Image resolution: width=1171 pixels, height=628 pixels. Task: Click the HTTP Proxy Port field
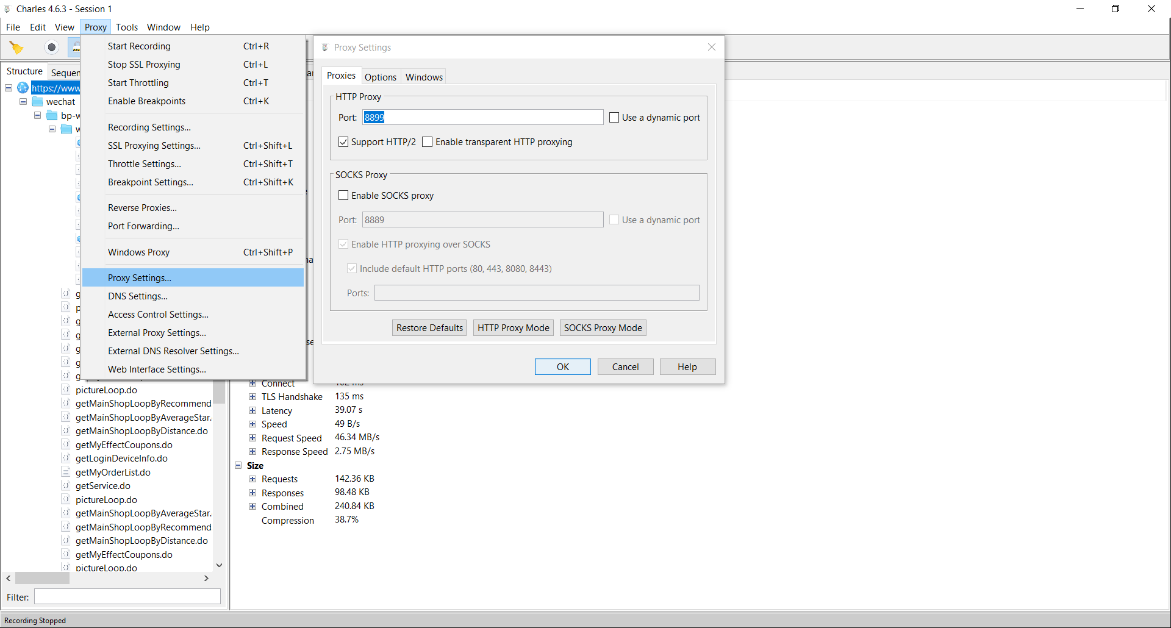(483, 118)
